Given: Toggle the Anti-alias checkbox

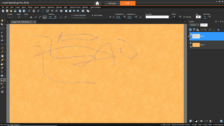Looking at the screenshot, I should coord(184,17).
